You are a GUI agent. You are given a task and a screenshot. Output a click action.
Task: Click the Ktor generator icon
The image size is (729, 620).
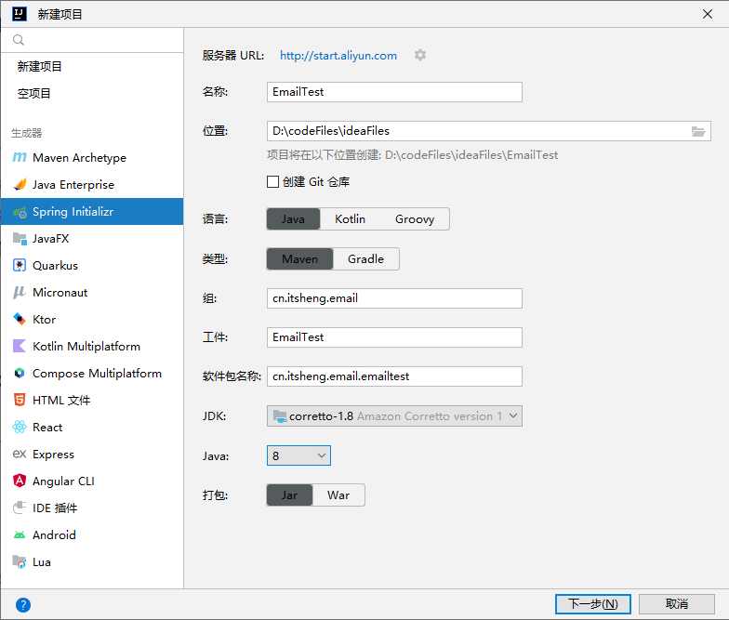(20, 320)
